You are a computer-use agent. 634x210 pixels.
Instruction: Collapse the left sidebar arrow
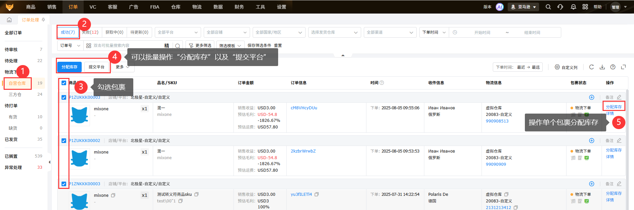[x=49, y=162]
